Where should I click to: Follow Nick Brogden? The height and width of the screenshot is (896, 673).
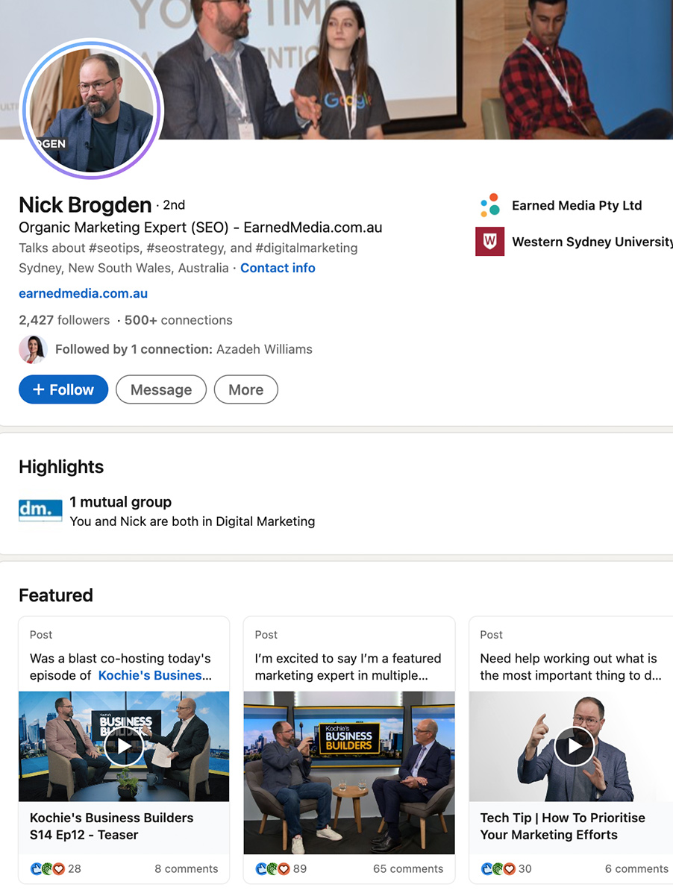point(63,389)
